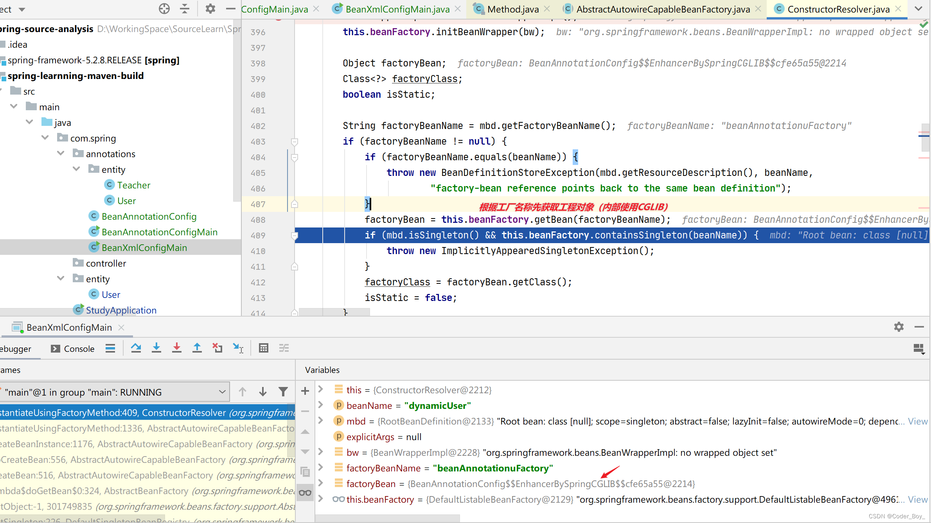Screen dimensions: 931x523
Task: Collapse the main folder
Action: (x=14, y=106)
